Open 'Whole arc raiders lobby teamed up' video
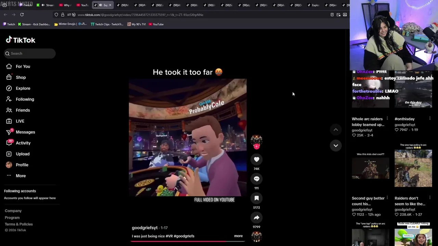438x246 pixels. (368, 122)
